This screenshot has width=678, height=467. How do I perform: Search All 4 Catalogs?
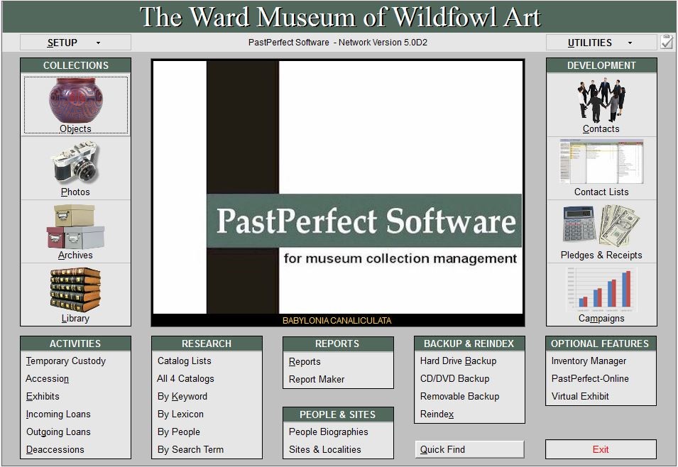185,378
